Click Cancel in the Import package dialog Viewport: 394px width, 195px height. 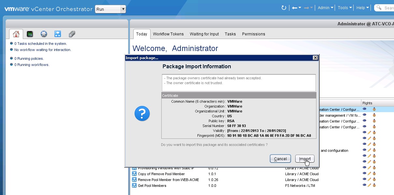point(280,159)
